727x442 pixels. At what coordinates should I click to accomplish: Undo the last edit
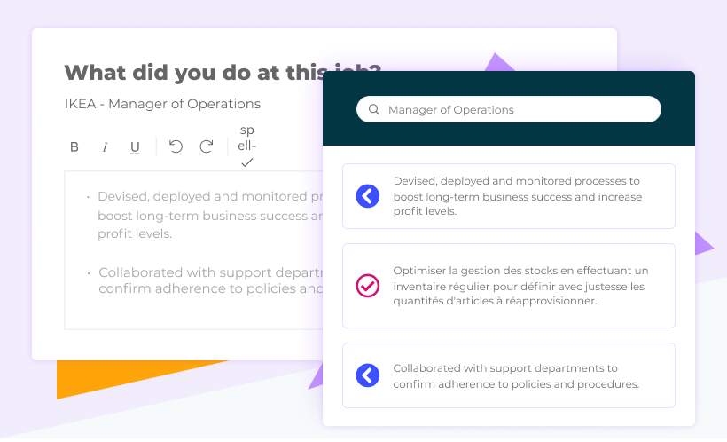pyautogui.click(x=176, y=146)
